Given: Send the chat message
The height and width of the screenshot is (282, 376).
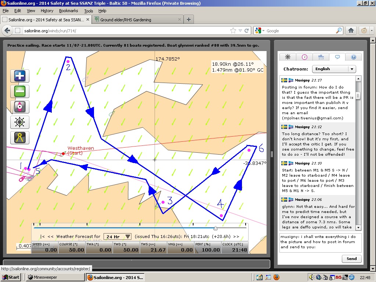Looking at the screenshot, I should tap(351, 259).
